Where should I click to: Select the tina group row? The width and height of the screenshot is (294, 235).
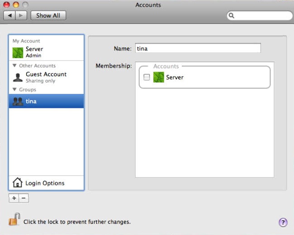(46, 101)
